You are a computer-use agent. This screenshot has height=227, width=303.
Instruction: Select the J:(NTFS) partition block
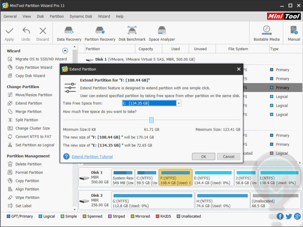tap(246, 177)
